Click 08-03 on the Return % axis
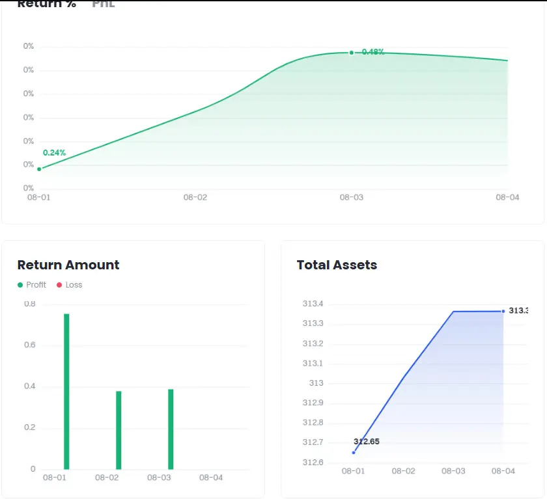 [x=351, y=197]
